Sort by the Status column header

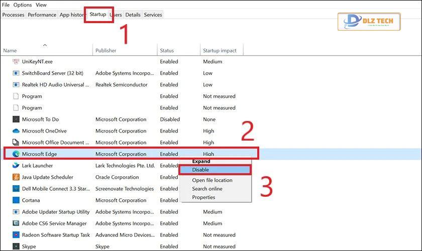(x=167, y=51)
